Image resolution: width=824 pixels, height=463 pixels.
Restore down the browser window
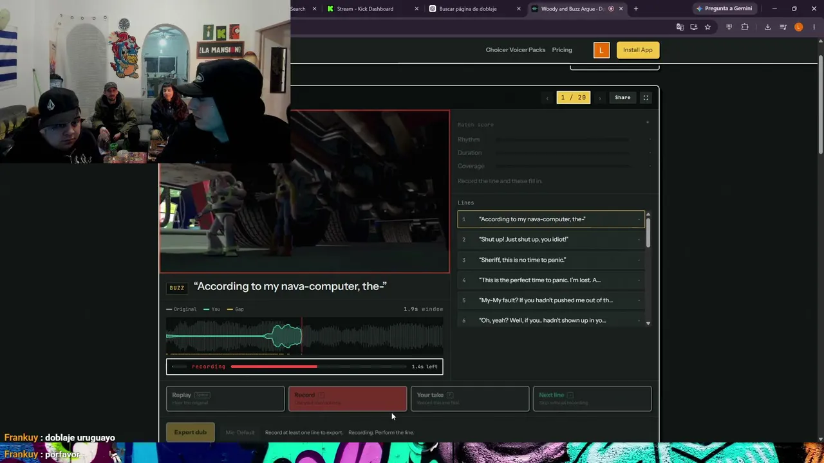click(794, 9)
